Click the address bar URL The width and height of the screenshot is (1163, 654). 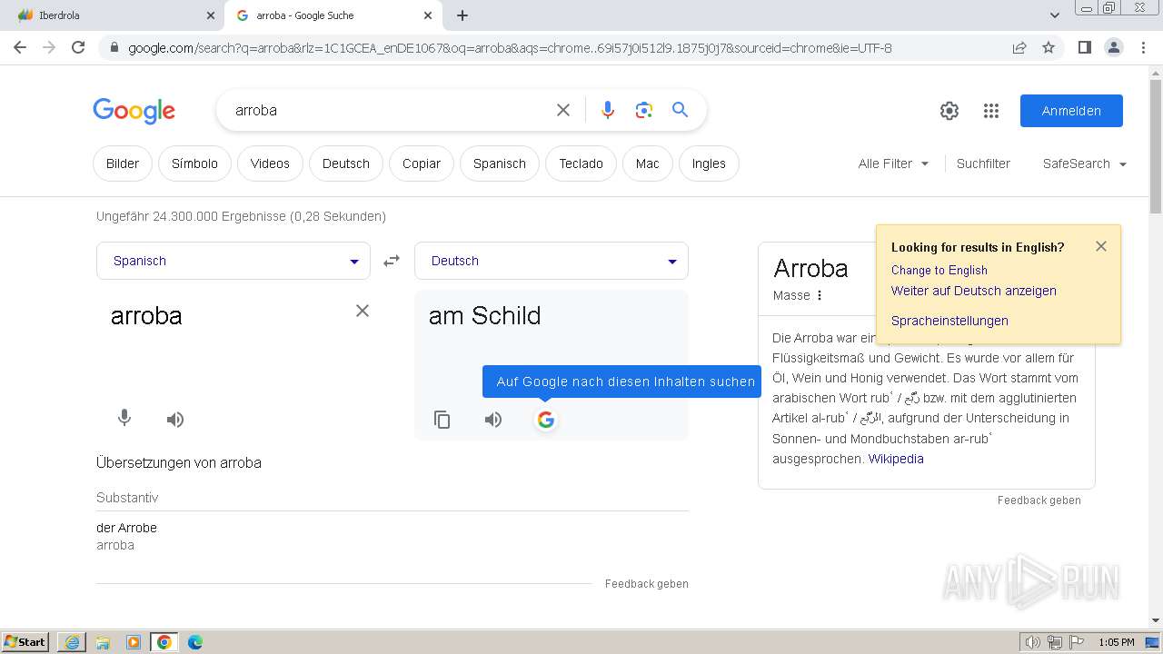[x=509, y=48]
